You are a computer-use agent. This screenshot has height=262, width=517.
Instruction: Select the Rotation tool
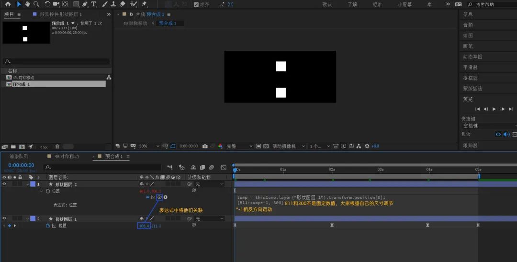coord(47,4)
